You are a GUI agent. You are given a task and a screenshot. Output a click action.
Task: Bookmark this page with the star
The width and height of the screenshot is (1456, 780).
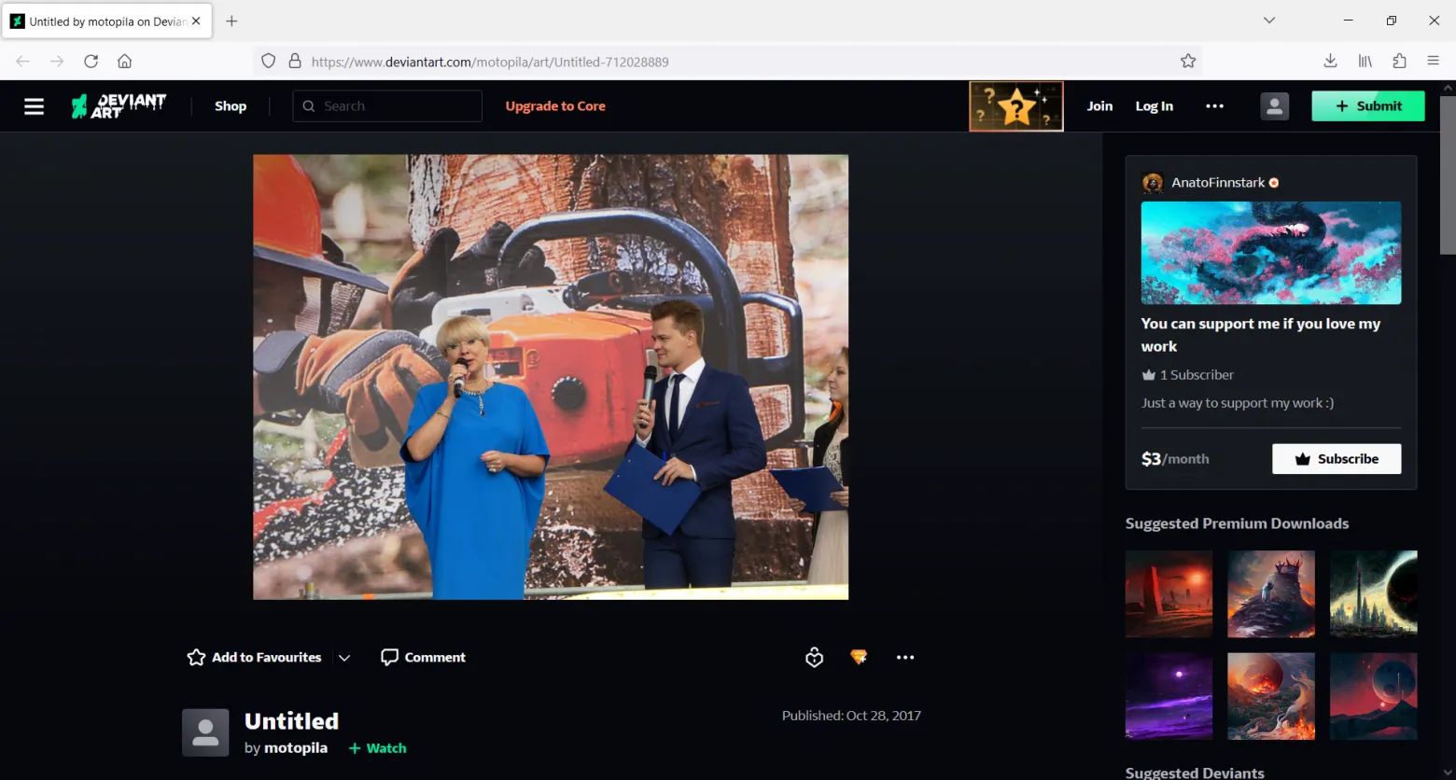[x=1188, y=62]
